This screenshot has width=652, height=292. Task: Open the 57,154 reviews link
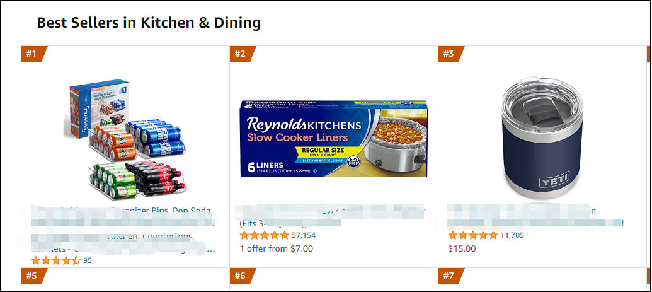coord(304,235)
